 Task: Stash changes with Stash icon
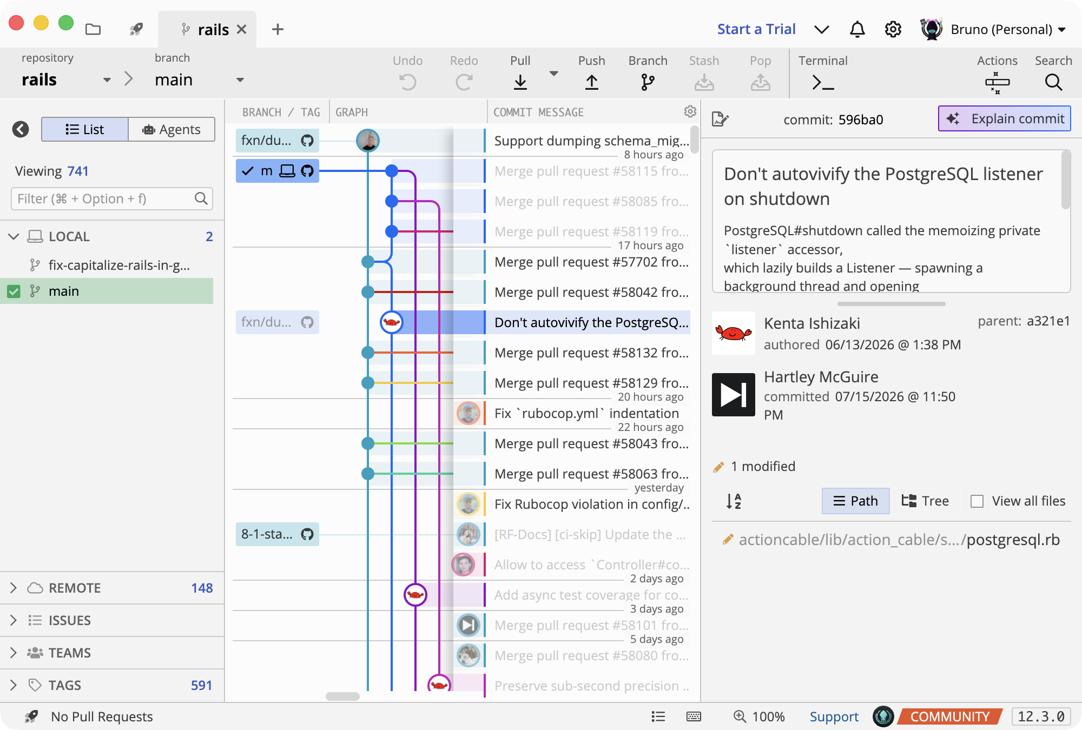[x=704, y=82]
